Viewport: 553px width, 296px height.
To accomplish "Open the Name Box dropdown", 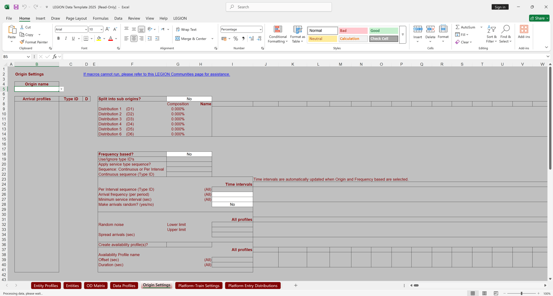I will 28,57.
